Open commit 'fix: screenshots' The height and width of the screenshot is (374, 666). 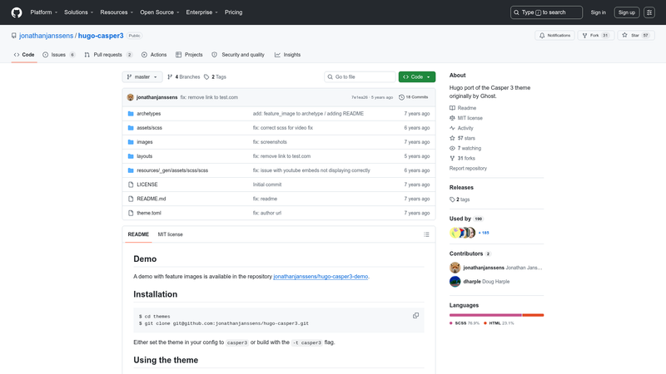[x=270, y=142]
